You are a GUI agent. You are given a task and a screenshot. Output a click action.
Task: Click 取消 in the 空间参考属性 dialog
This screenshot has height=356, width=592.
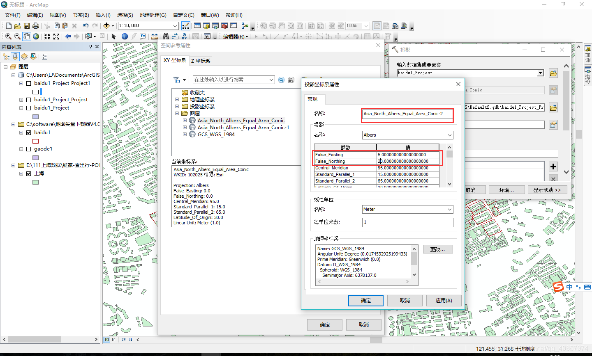pos(364,325)
